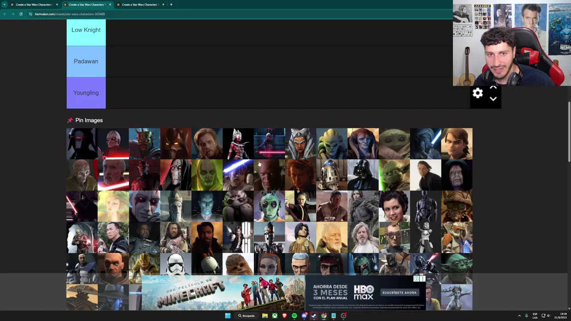Pick the Darth Vader helmet image
This screenshot has height=321, width=571.
pos(363,175)
